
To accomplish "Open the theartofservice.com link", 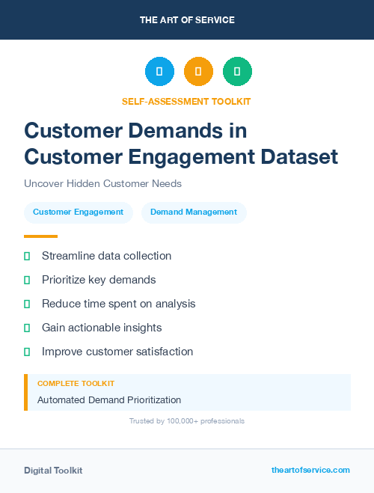I will tap(310, 470).
